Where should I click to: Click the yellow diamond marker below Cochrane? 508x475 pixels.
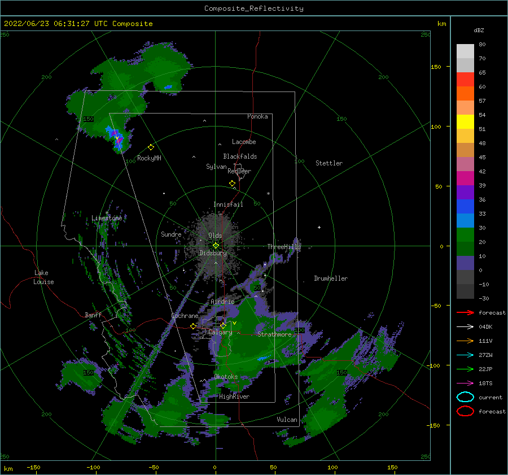point(194,326)
